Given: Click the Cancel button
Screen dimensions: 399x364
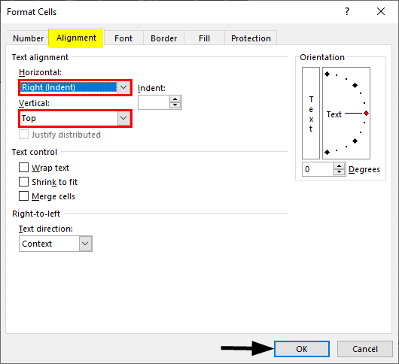Looking at the screenshot, I should [365, 349].
